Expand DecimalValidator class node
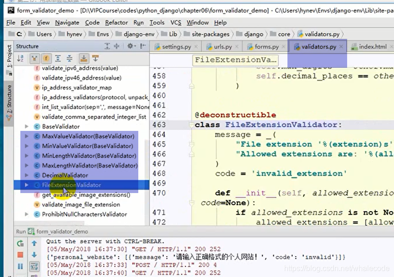The width and height of the screenshot is (394, 277). (27, 175)
